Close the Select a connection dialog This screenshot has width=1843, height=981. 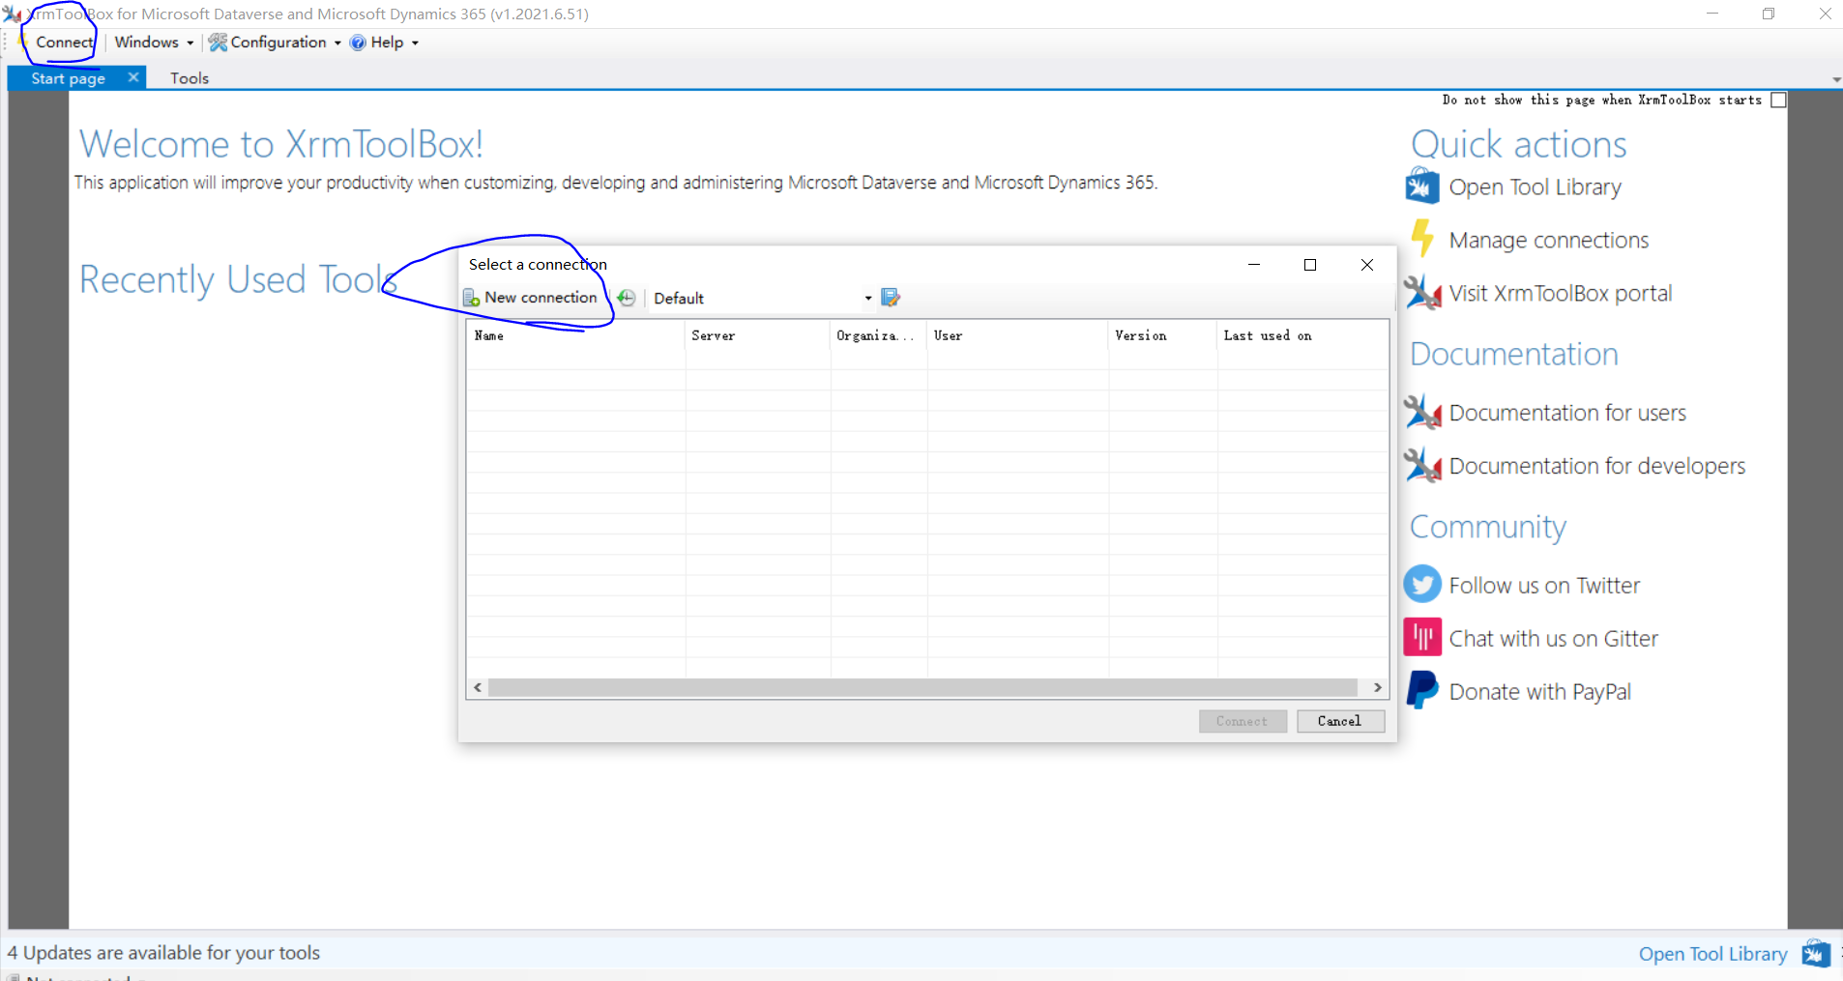click(1367, 265)
